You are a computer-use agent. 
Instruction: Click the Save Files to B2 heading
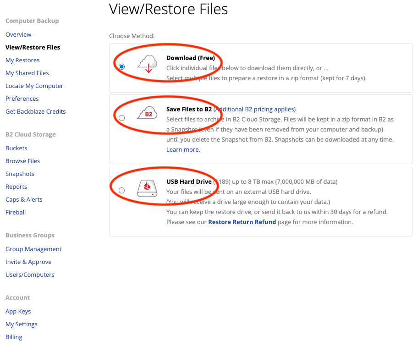(189, 109)
